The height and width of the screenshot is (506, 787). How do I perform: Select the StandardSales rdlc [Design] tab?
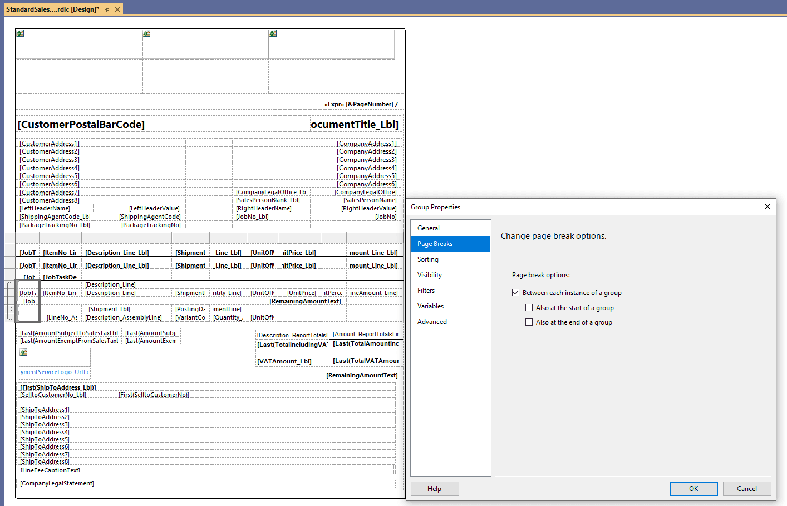52,9
